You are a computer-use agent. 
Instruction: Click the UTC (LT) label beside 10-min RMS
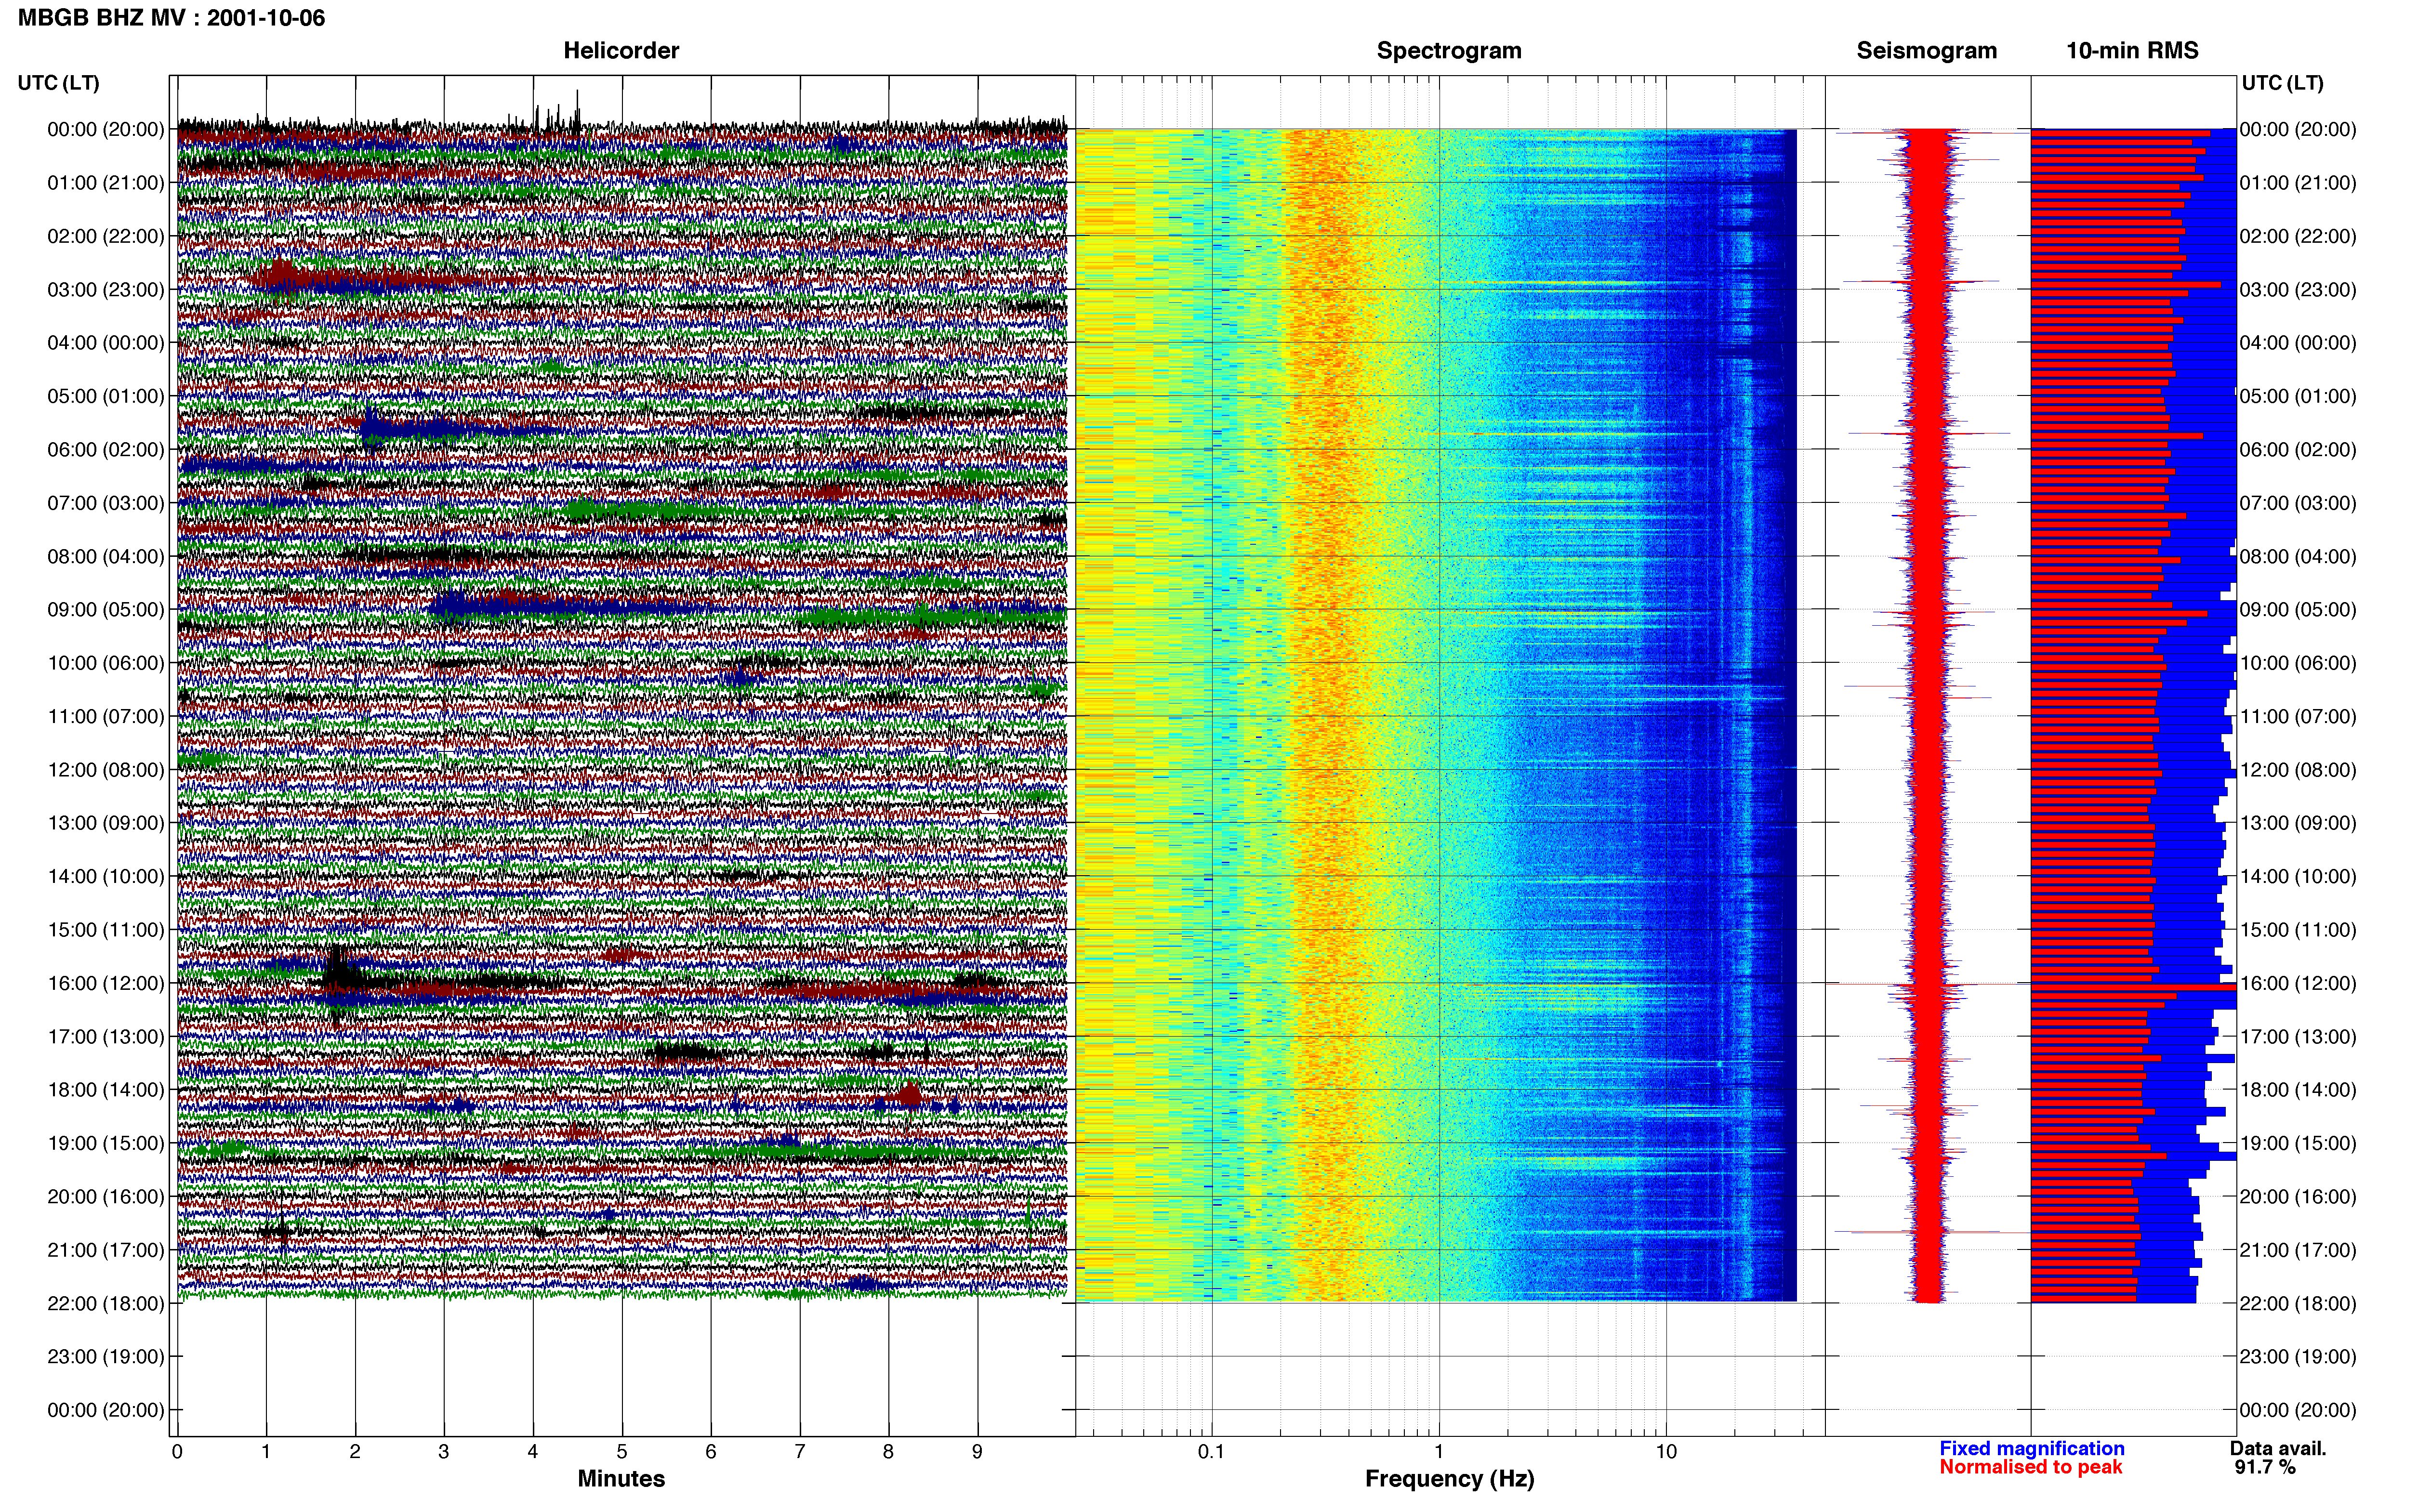(2282, 83)
